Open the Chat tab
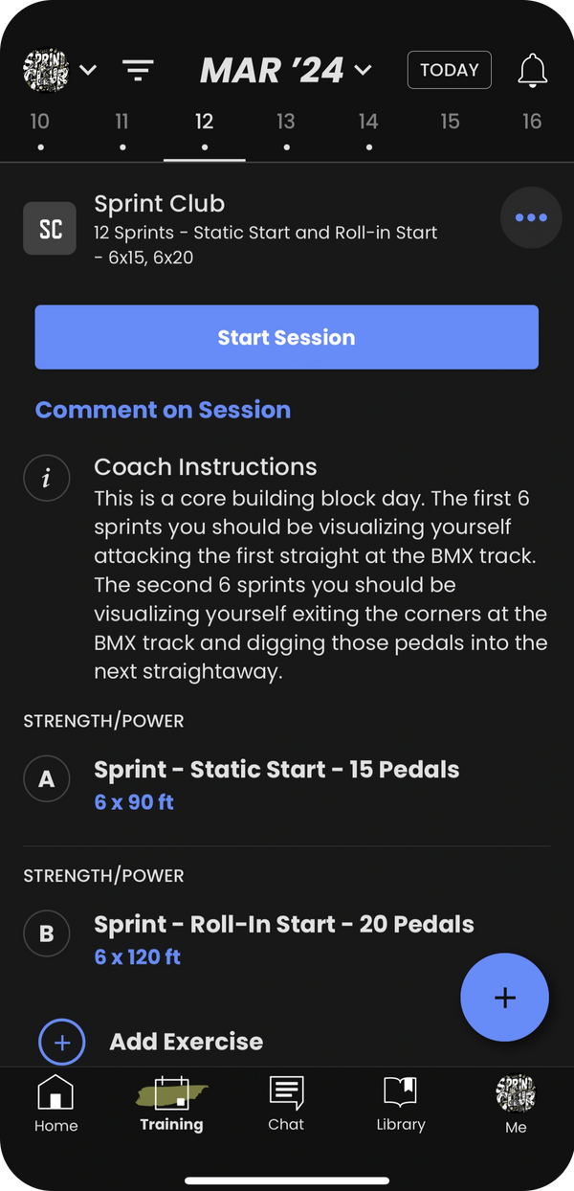 pyautogui.click(x=286, y=1103)
